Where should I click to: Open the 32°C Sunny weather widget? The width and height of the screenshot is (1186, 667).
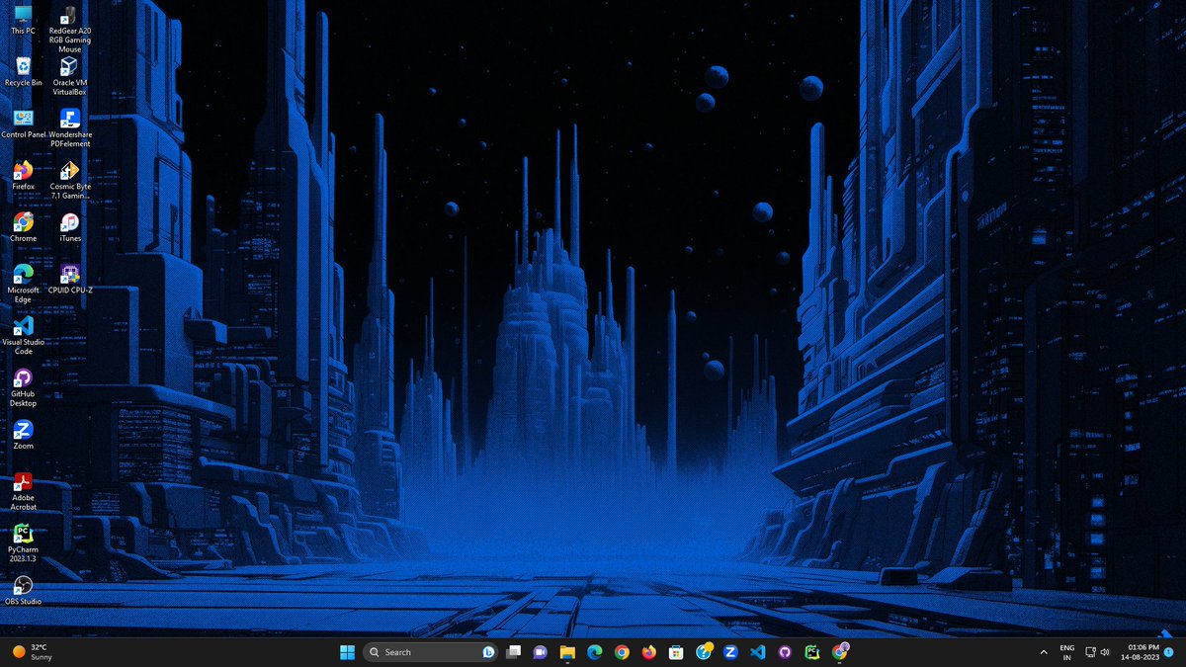[32, 652]
